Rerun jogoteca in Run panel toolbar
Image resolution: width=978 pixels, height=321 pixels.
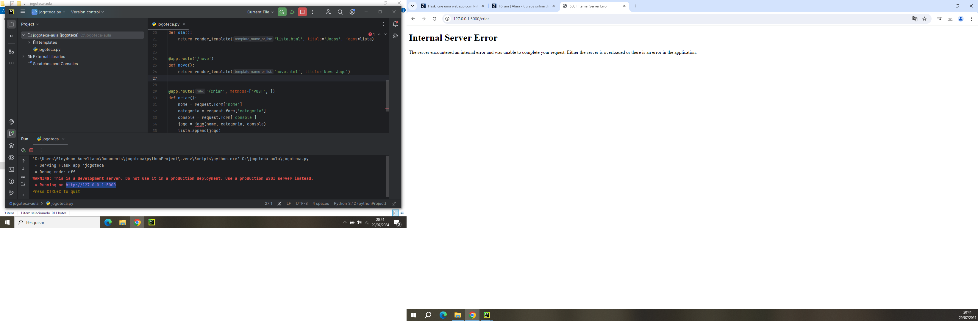coord(23,150)
